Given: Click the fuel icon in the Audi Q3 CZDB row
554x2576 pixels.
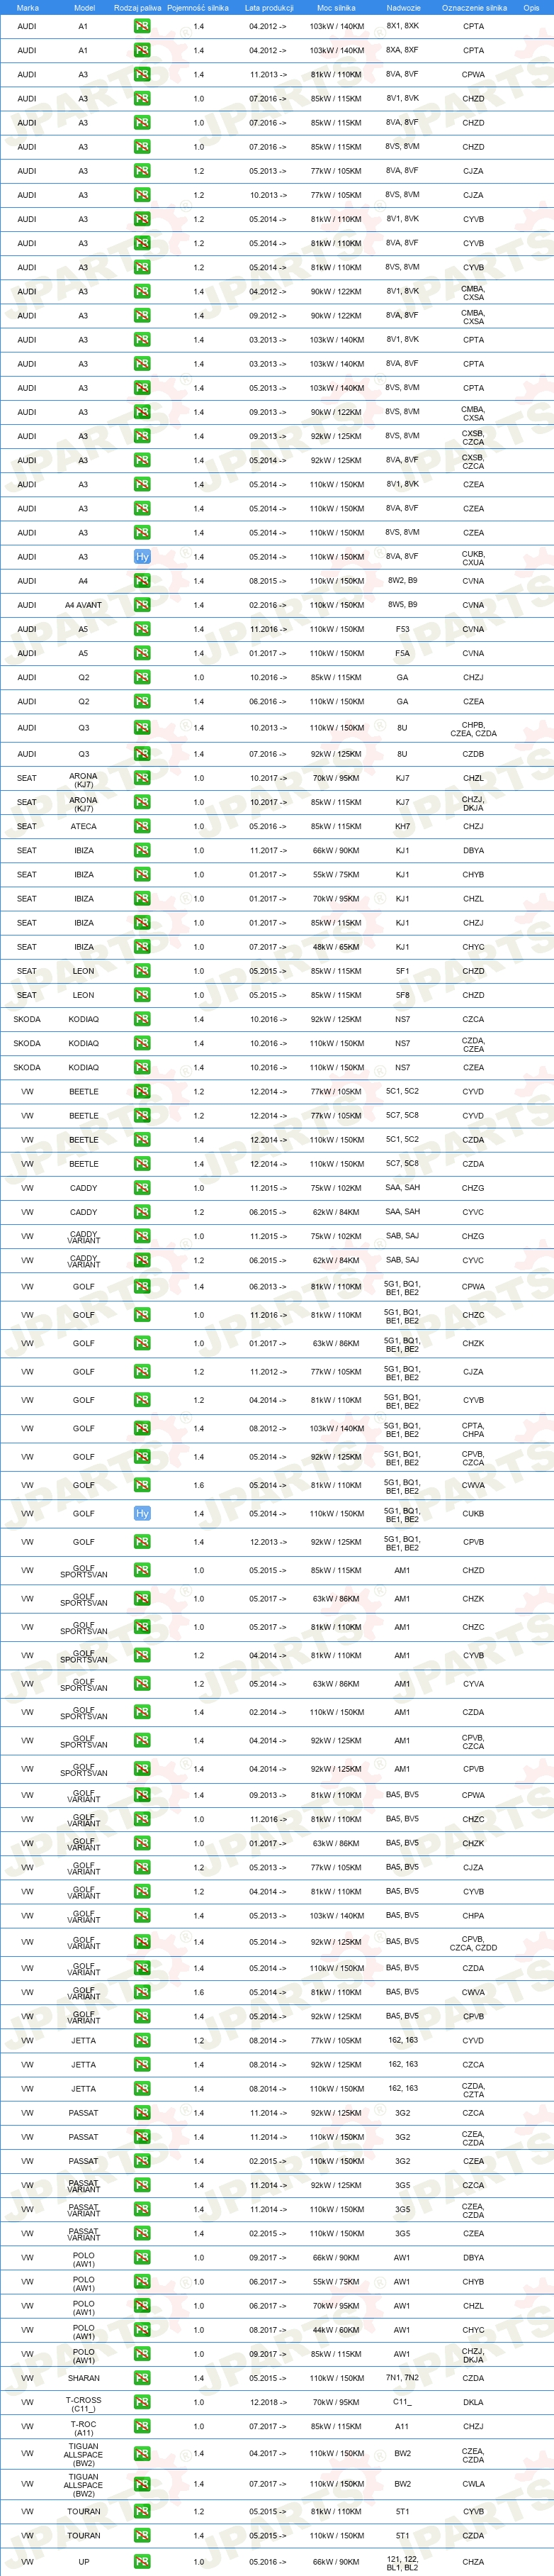Looking at the screenshot, I should [x=142, y=754].
